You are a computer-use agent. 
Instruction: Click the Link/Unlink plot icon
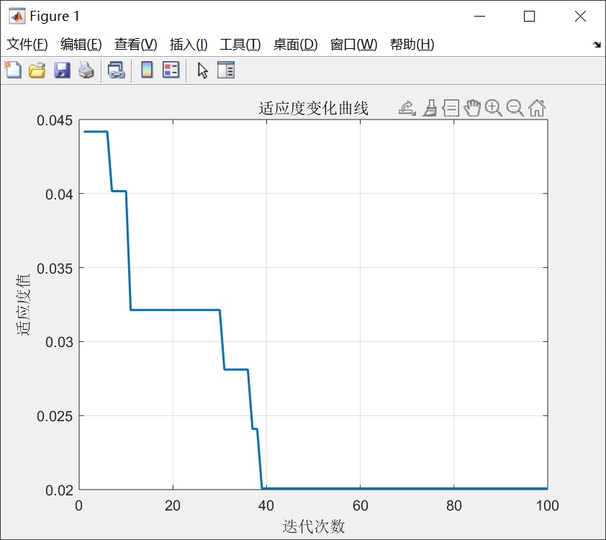tap(117, 71)
